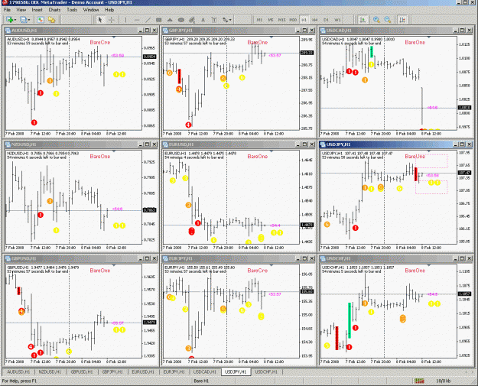The image size is (478, 386).
Task: Switch chart to M15 timeframe
Action: pos(281,20)
